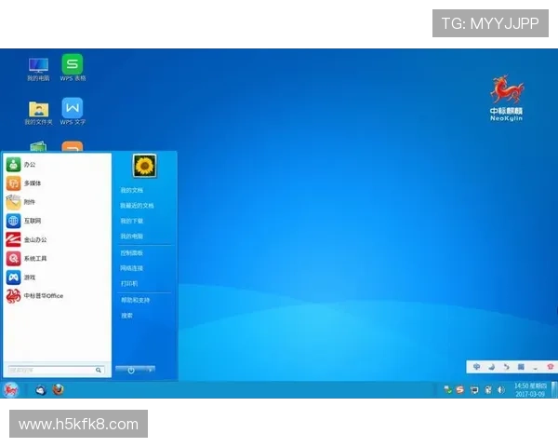Select 控制面板 in the start menu
This screenshot has width=558, height=447.
tap(131, 252)
